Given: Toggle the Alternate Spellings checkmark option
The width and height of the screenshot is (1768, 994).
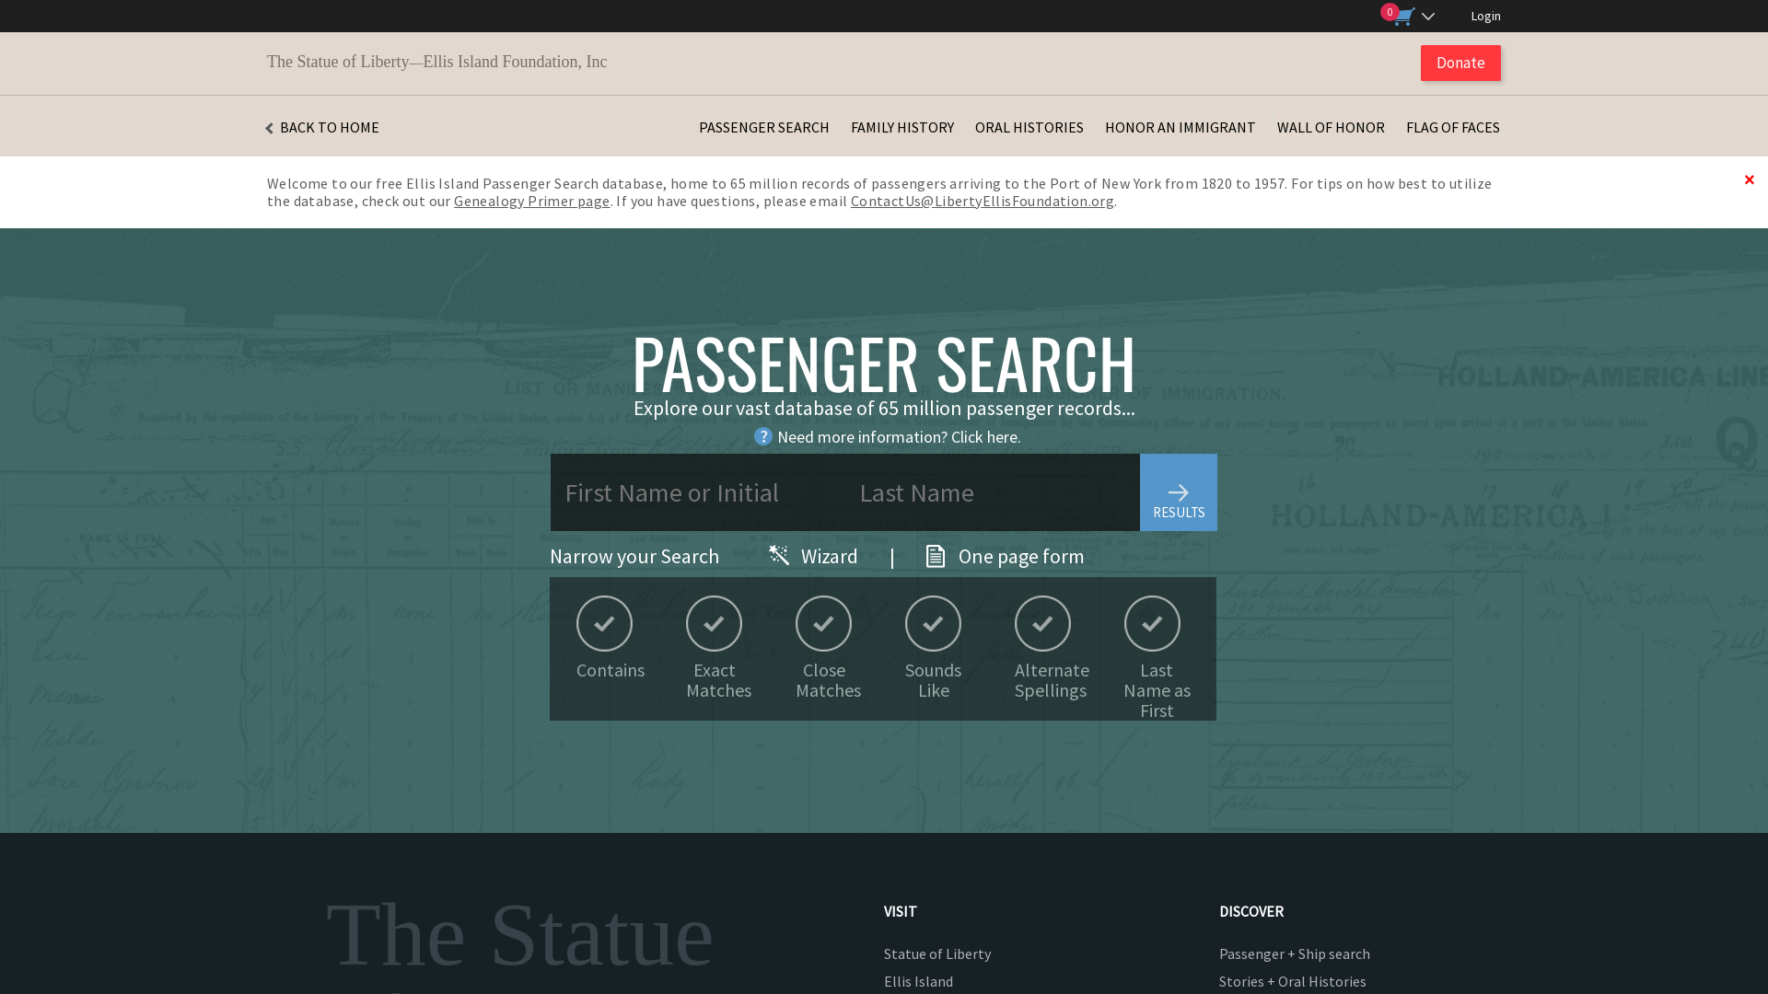Looking at the screenshot, I should pos(1043,623).
